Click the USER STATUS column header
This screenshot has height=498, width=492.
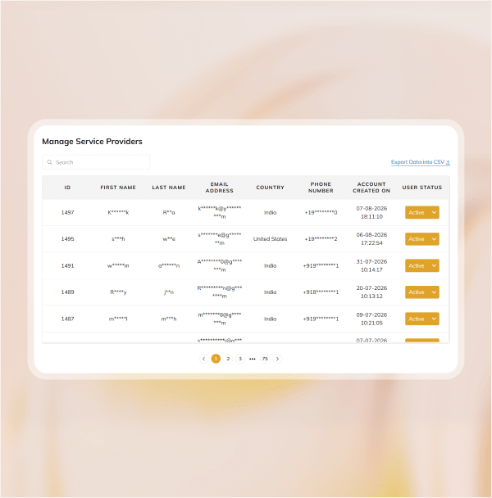[x=422, y=188]
